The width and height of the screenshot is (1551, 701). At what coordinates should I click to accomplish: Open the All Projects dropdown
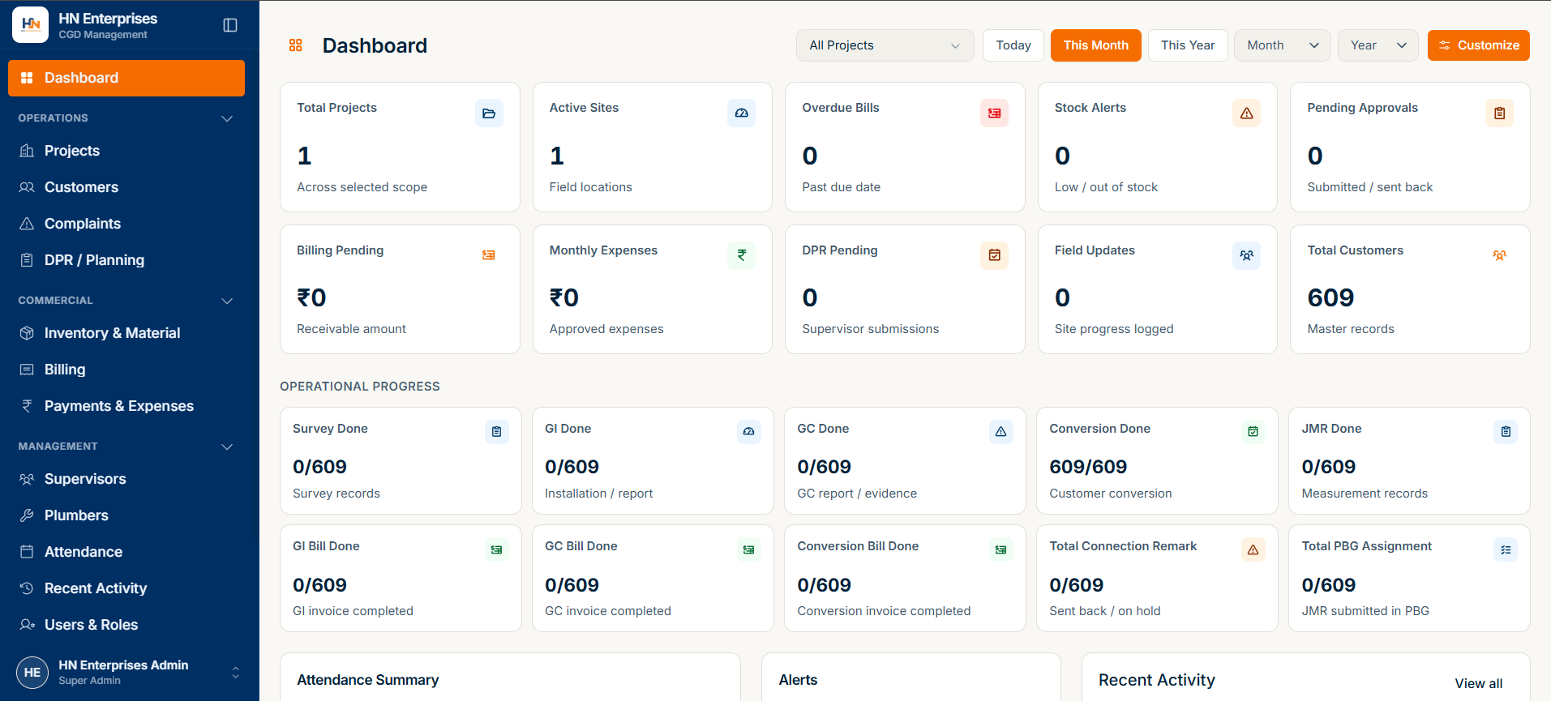885,45
